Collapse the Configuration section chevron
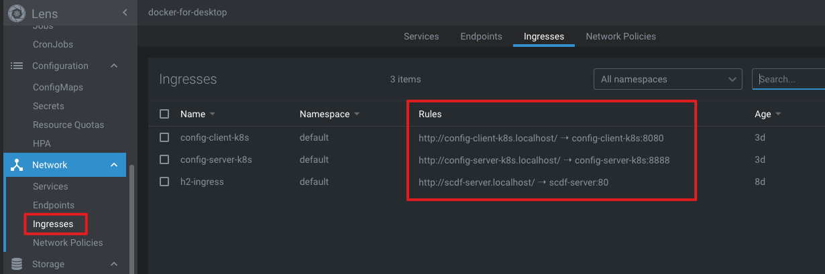This screenshot has height=274, width=825. click(x=114, y=66)
